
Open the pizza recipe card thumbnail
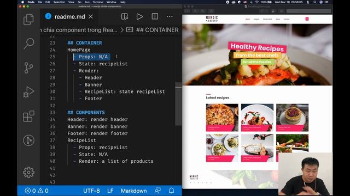(222, 118)
